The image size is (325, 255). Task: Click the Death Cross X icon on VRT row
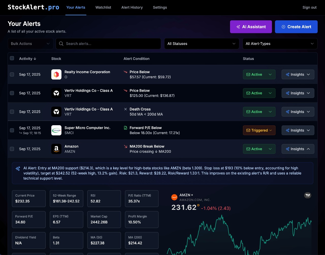tap(125, 109)
